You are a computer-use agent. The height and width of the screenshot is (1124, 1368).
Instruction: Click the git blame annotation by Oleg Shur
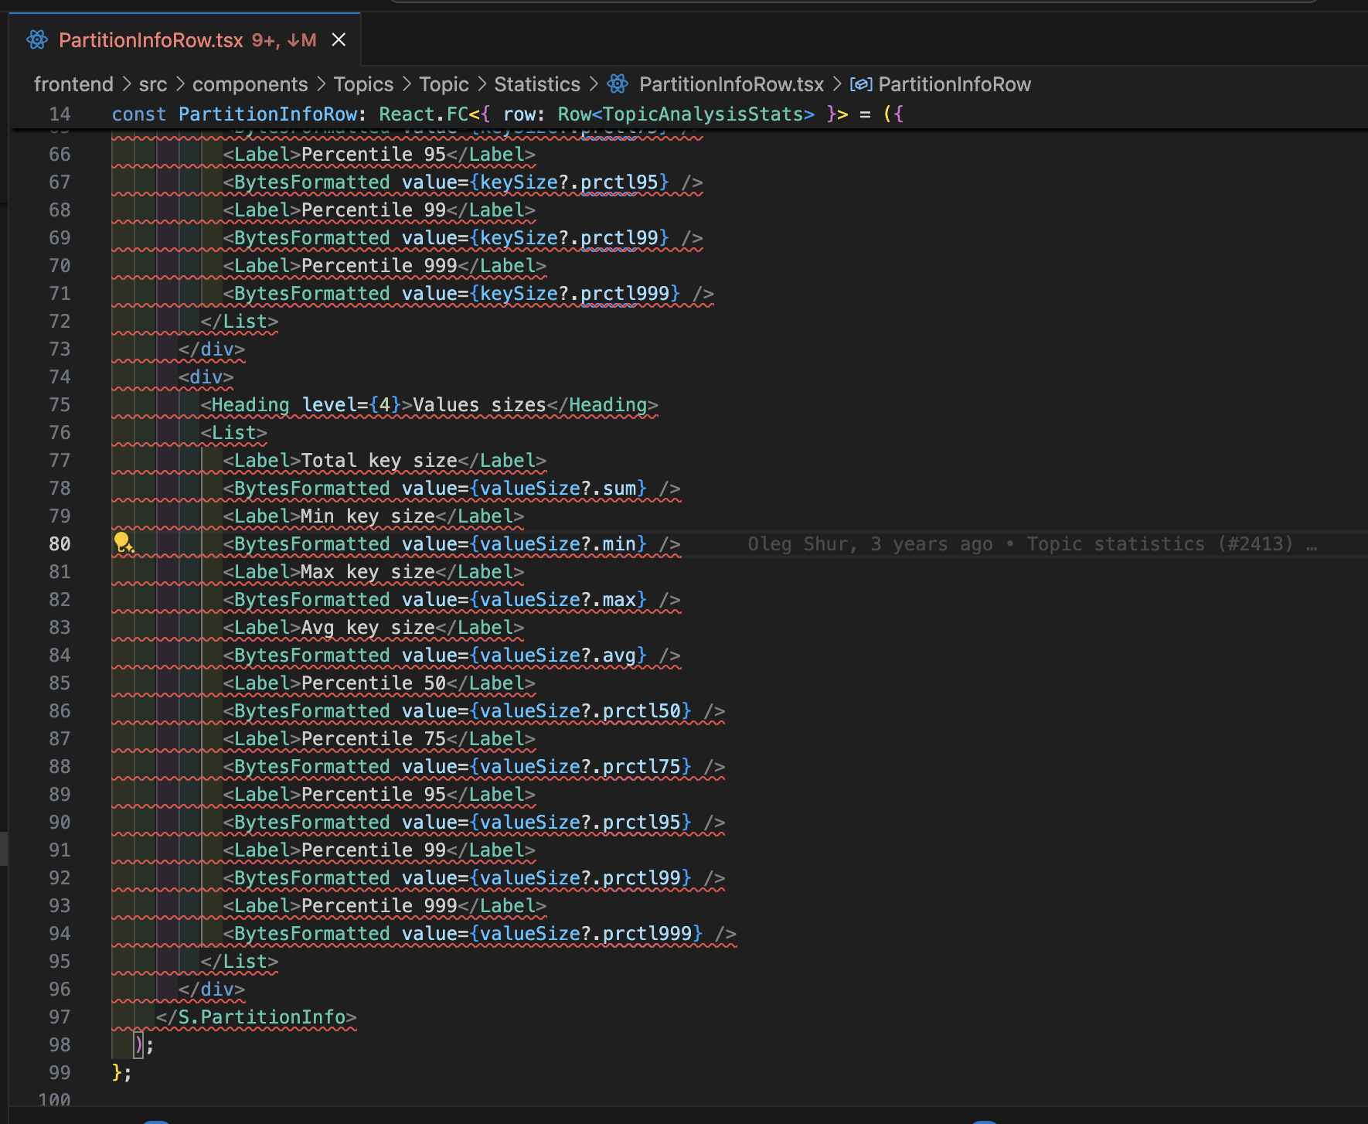(x=1031, y=544)
